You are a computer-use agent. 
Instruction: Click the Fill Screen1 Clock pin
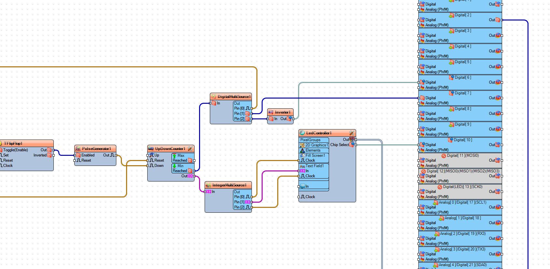[308, 160]
